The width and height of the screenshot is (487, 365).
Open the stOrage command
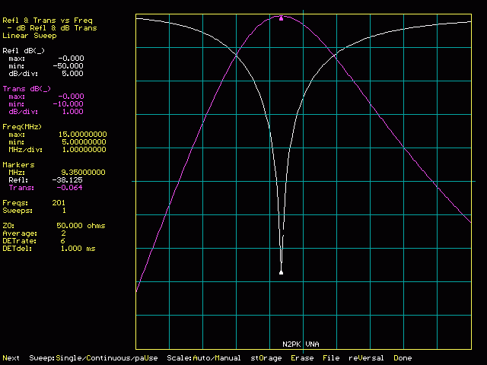pos(266,358)
